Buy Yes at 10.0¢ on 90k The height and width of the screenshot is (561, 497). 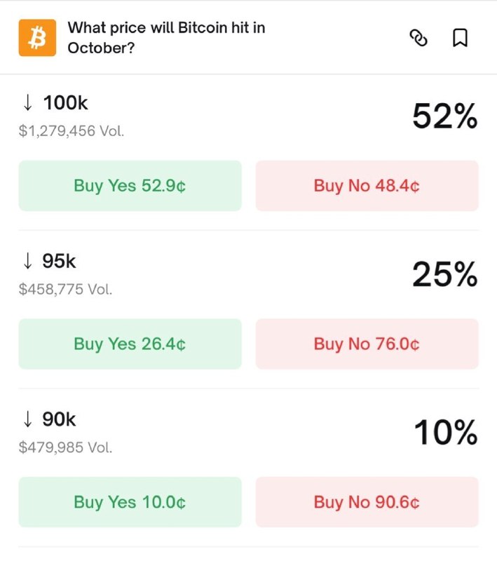pos(129,501)
